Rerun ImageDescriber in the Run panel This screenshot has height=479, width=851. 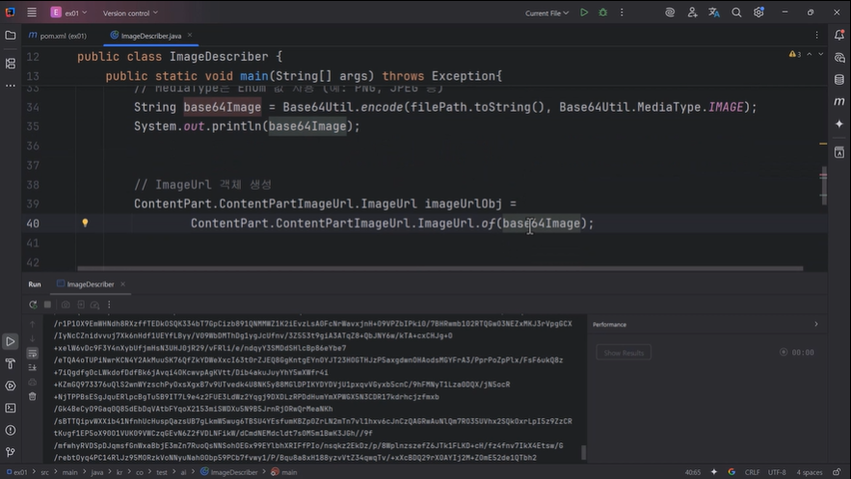pos(32,305)
